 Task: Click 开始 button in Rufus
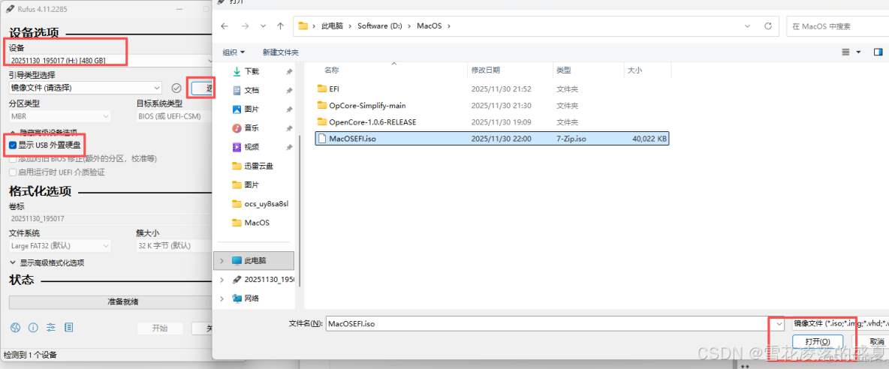[x=160, y=328]
